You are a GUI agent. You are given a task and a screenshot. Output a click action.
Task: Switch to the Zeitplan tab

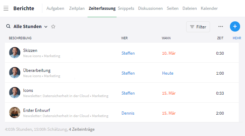pos(77,8)
